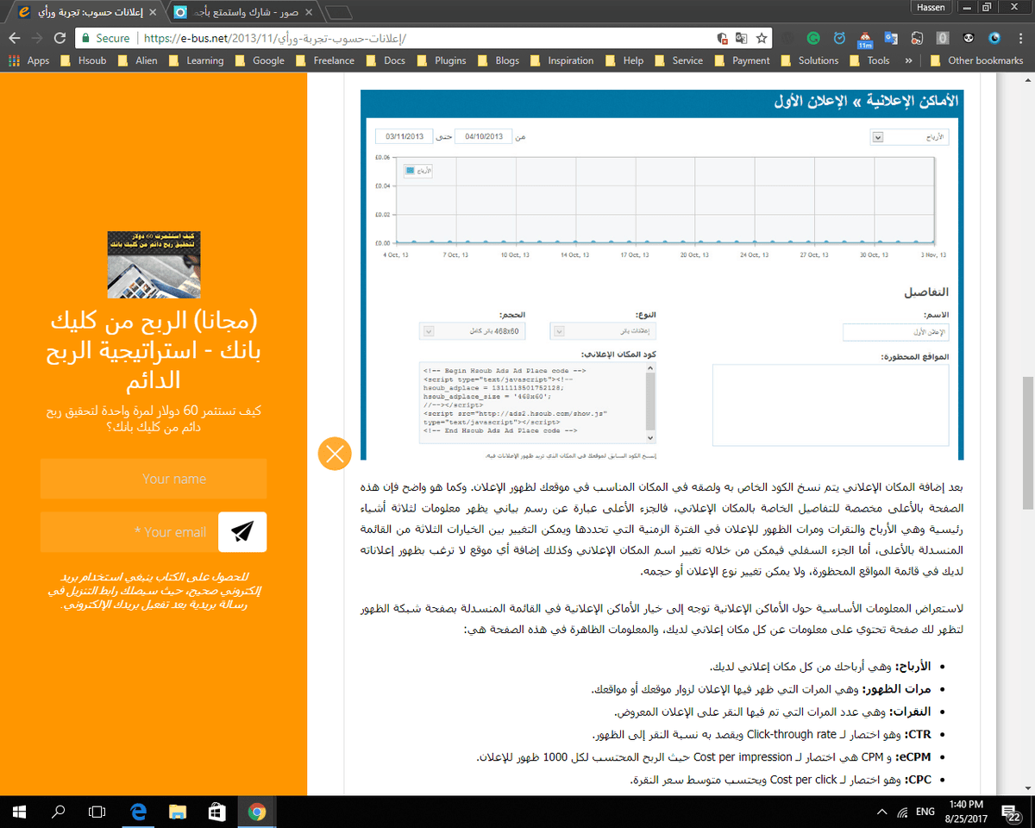Open the blue alarm clock extension
The width and height of the screenshot is (1035, 828).
(x=839, y=38)
